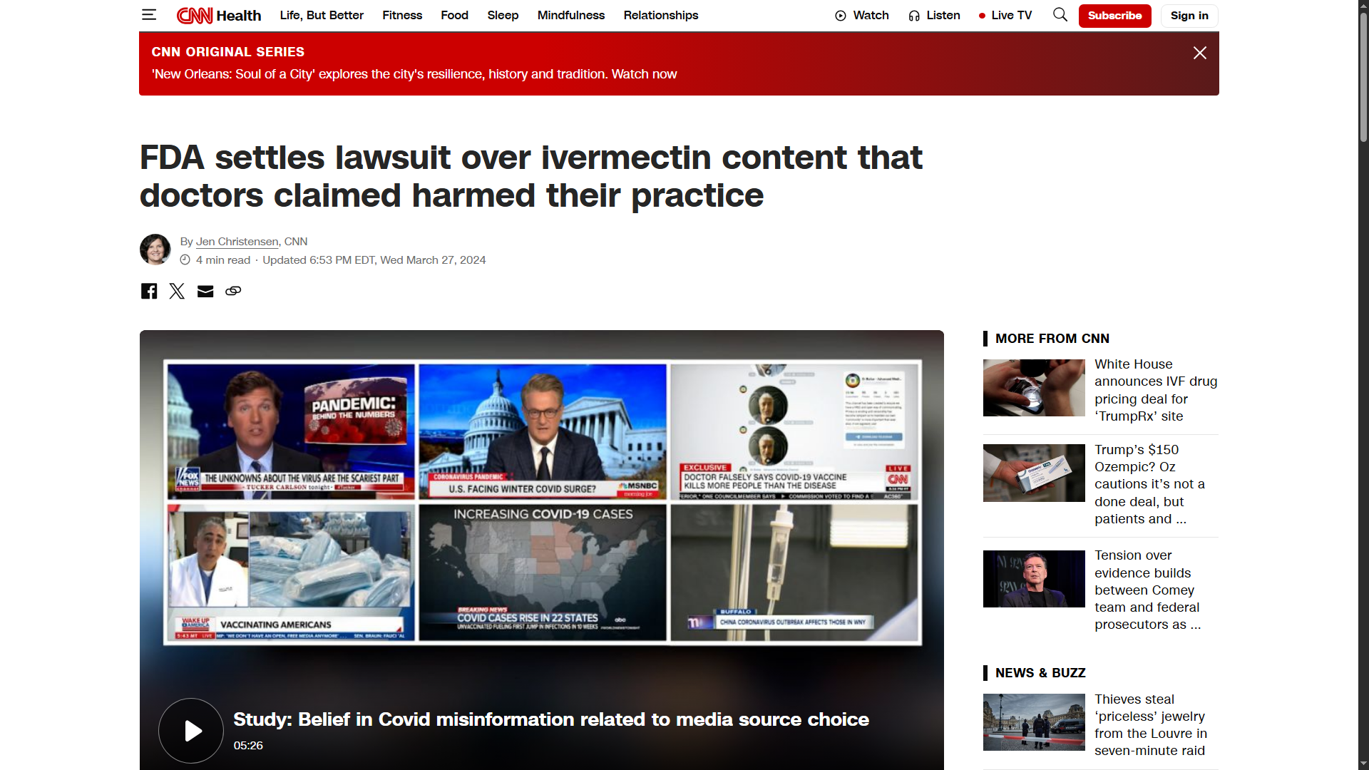Image resolution: width=1369 pixels, height=770 pixels.
Task: Share article on Facebook
Action: click(x=149, y=291)
